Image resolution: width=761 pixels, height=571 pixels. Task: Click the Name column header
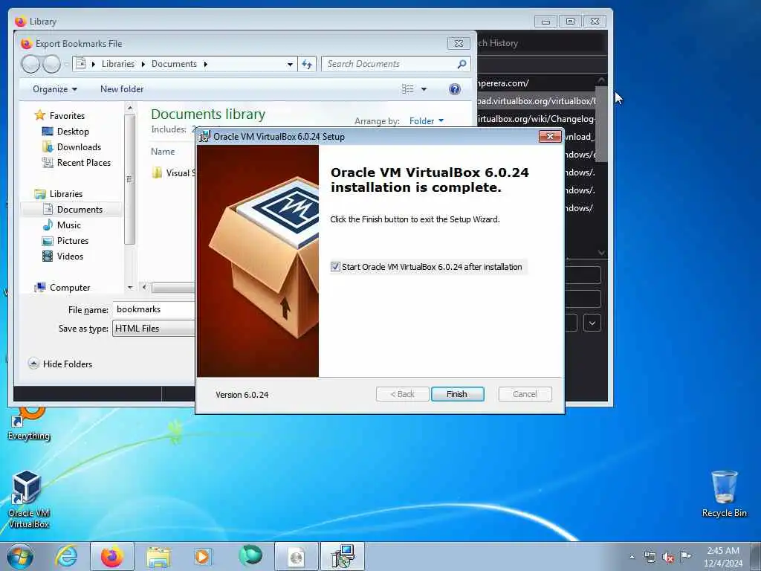[163, 152]
